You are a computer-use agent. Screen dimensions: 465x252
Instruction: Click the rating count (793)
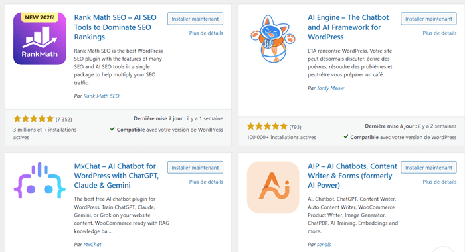(295, 127)
